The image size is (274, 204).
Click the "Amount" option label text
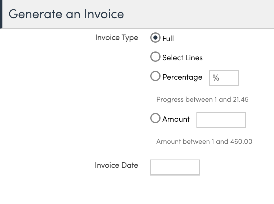[176, 119]
